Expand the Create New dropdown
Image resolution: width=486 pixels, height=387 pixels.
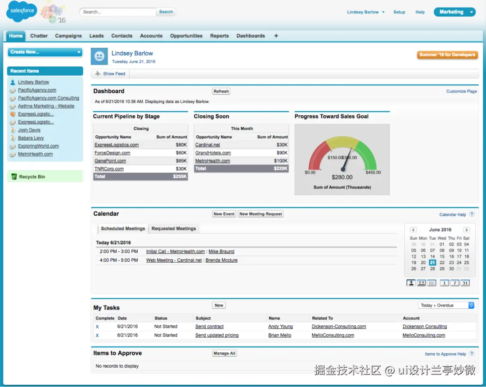(x=45, y=52)
